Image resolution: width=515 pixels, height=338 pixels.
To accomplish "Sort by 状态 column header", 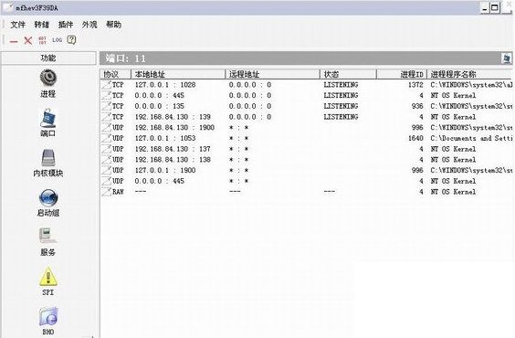I will point(348,74).
